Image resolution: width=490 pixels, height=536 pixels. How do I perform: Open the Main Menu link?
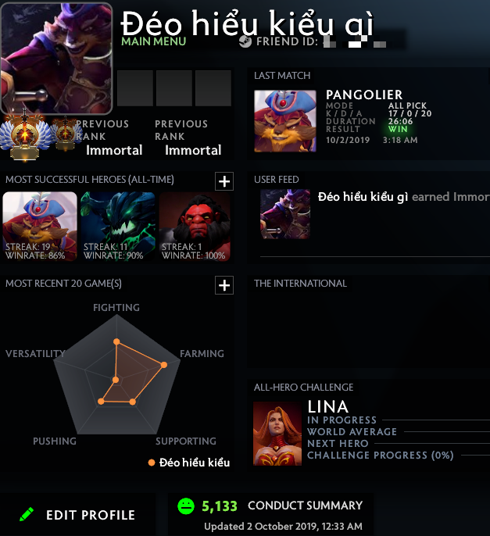[x=153, y=41]
